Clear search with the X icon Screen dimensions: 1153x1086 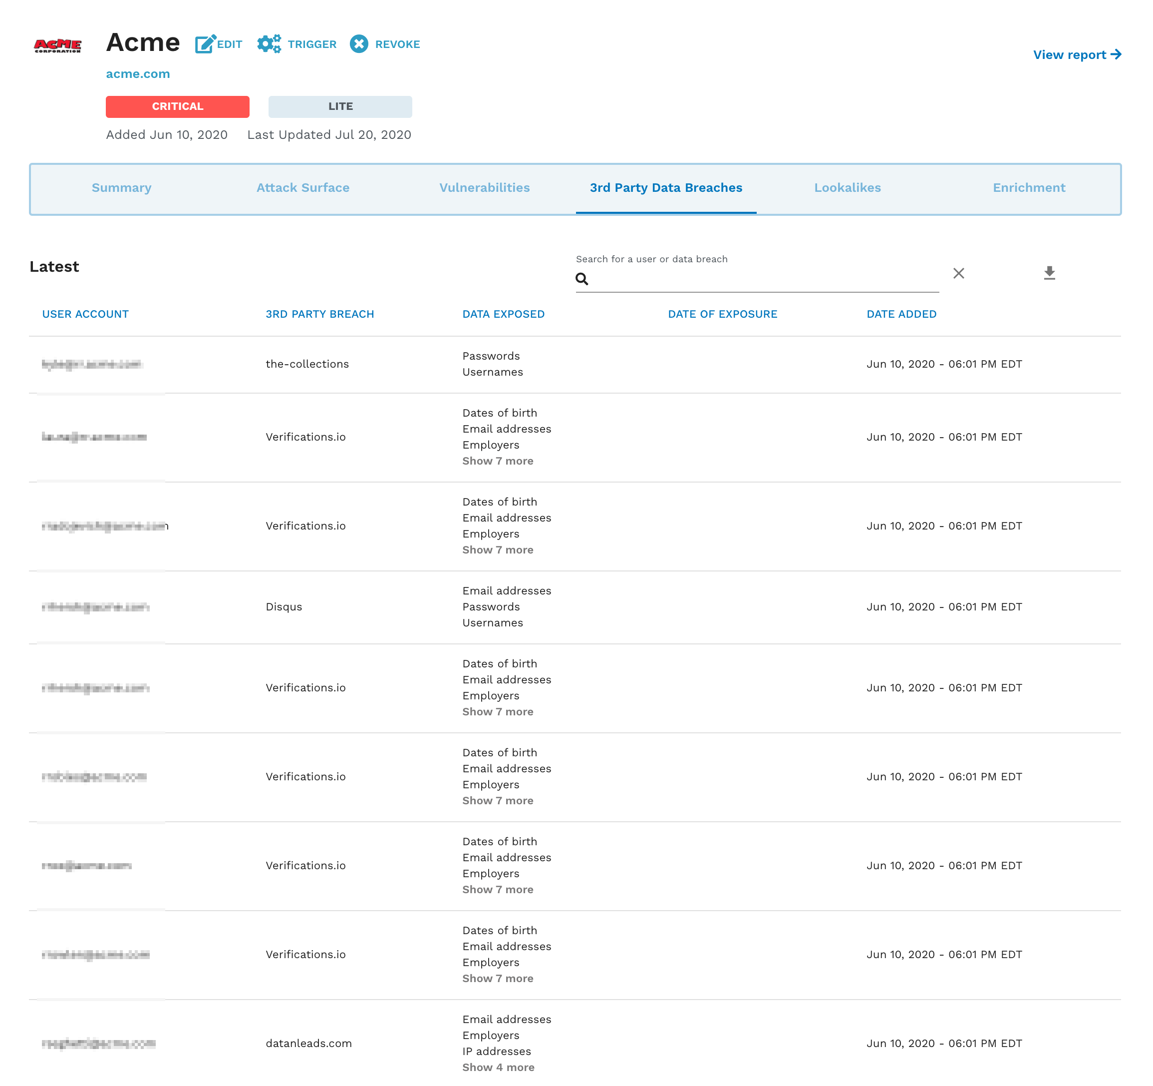[x=958, y=273]
